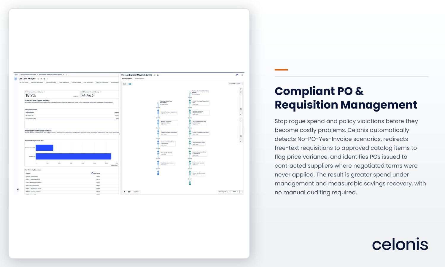This screenshot has height=267, width=445.
Task: Switch to the Variant Explorer tab
Action: click(139, 79)
